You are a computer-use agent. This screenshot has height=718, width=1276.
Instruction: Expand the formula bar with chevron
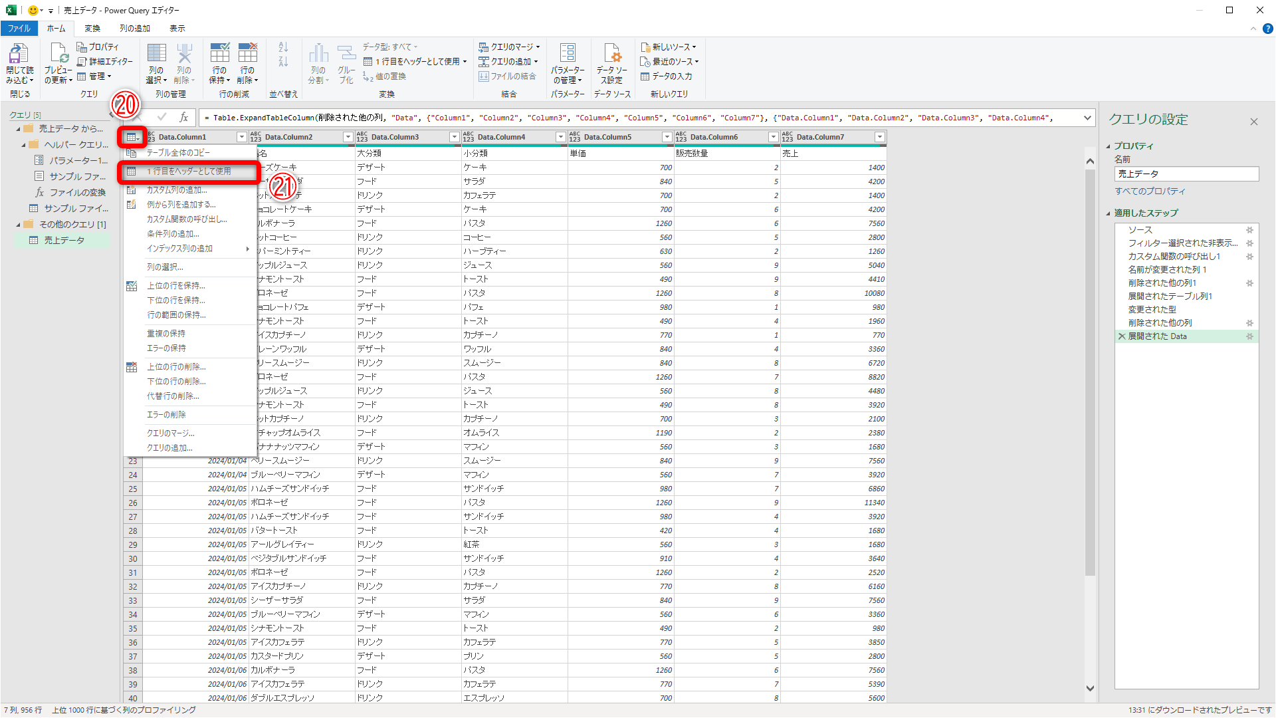point(1087,118)
